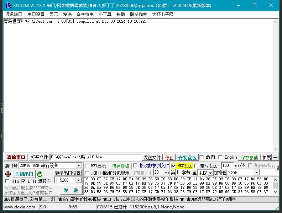Click the 清除窗口 button
Viewport: 282px width, 213px height.
pos(16,157)
